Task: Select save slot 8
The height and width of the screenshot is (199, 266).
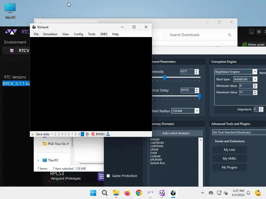Action: coord(76,134)
